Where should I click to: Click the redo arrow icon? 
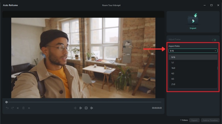click(12, 108)
